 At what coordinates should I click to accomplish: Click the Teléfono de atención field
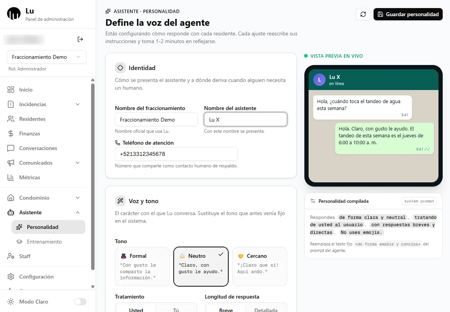click(x=176, y=154)
